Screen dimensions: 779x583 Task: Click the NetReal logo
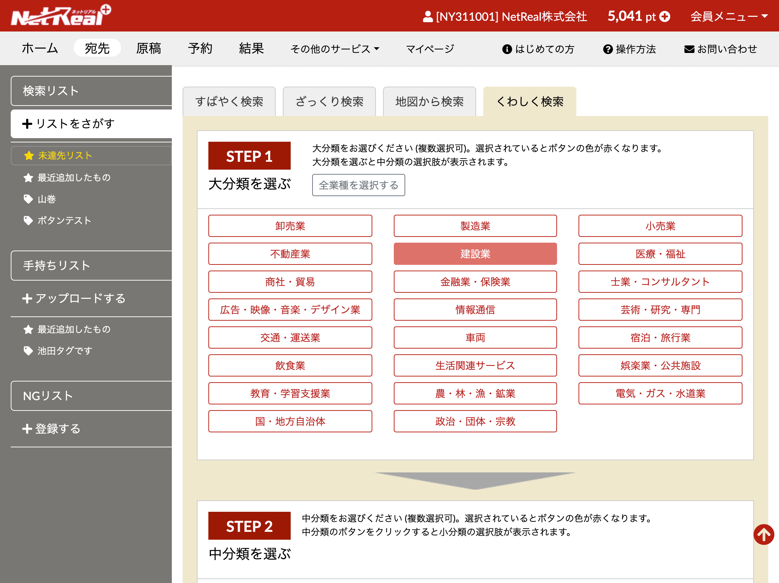[x=61, y=15]
